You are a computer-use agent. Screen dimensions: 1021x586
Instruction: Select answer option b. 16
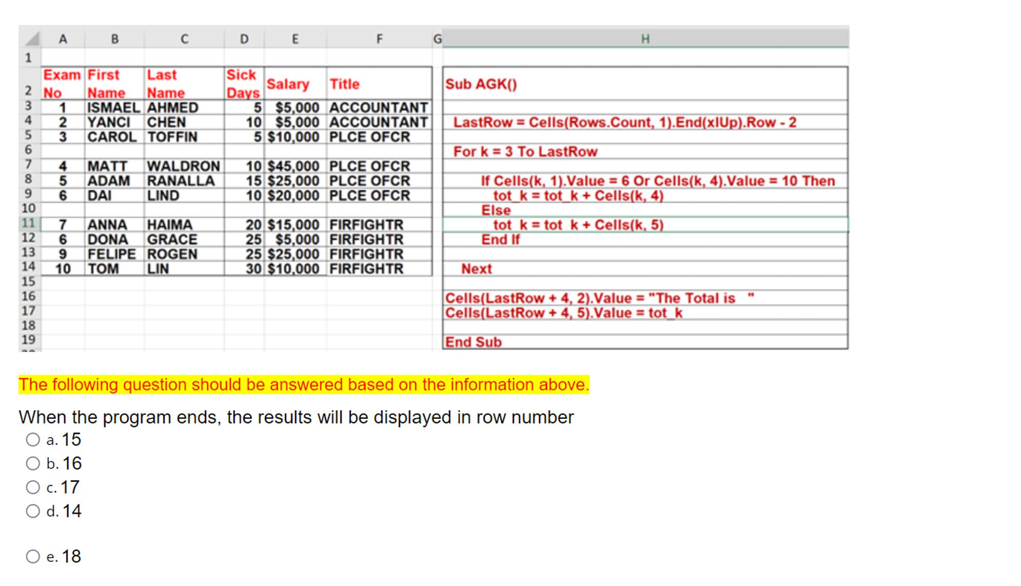(33, 463)
